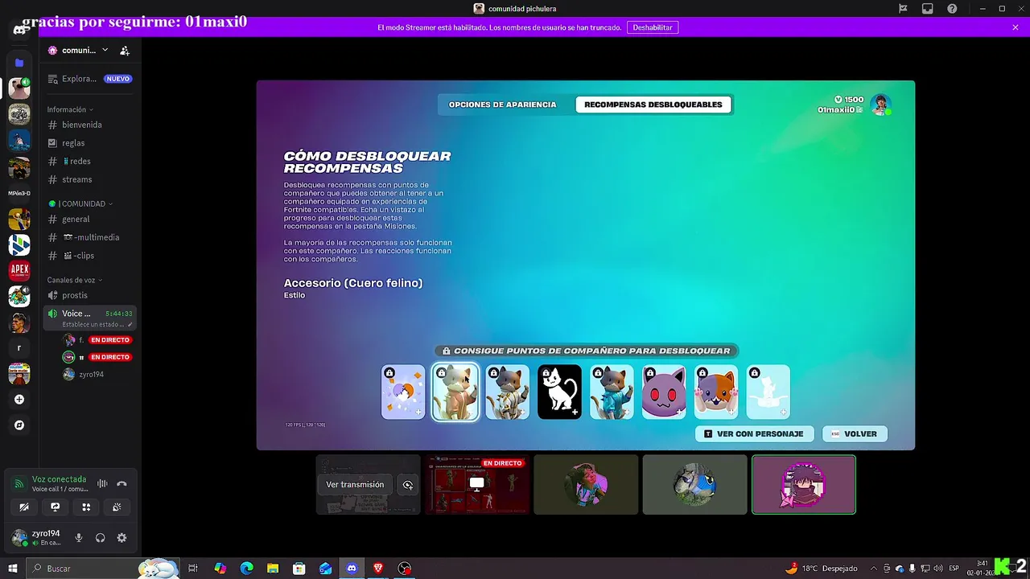
Task: Open comunidad server name dropdown
Action: pyautogui.click(x=79, y=51)
